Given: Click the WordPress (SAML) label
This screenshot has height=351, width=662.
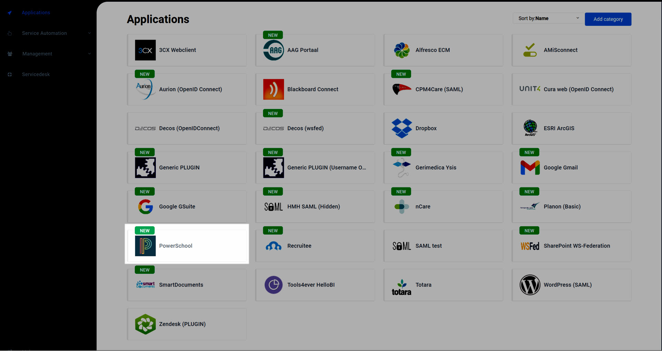Looking at the screenshot, I should coord(568,285).
